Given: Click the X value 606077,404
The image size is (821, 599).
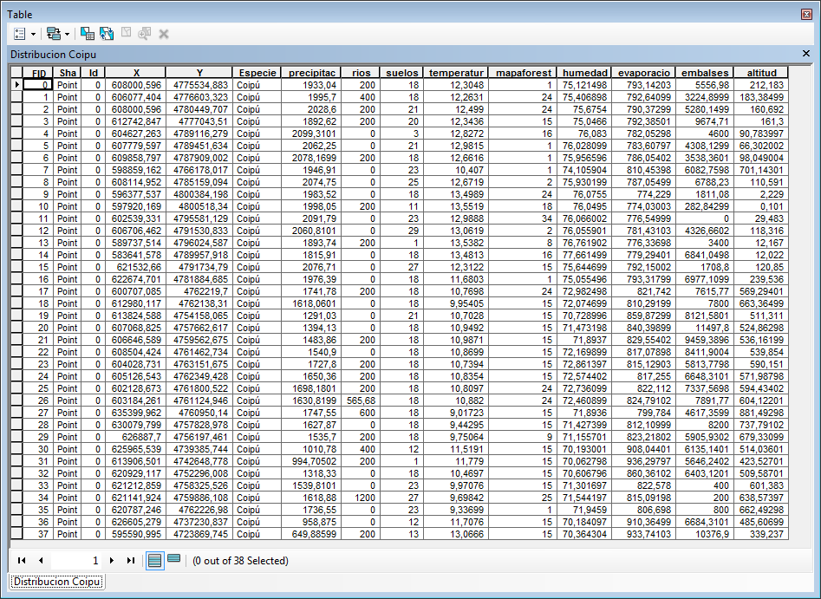Looking at the screenshot, I should pos(136,97).
